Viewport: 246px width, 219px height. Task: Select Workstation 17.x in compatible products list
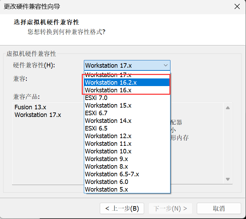click(x=38, y=115)
